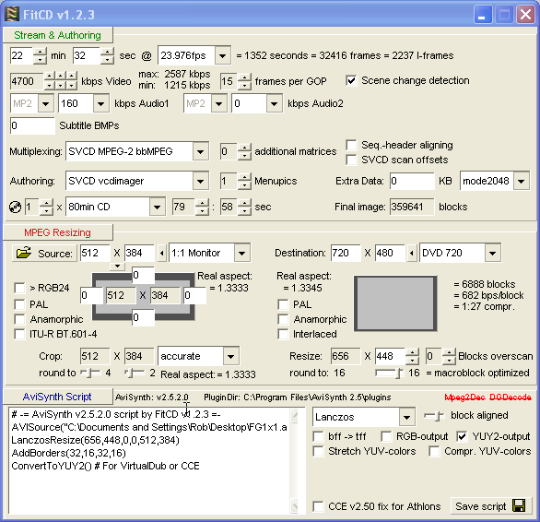This screenshot has width=540, height=522.
Task: Click the Source button label
Action: click(x=55, y=254)
